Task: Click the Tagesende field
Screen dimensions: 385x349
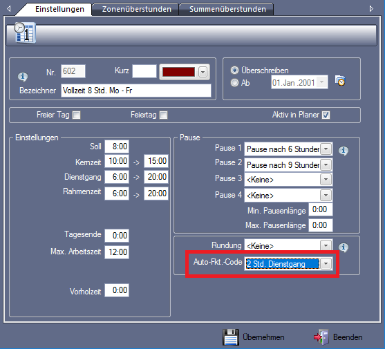Action: pyautogui.click(x=117, y=236)
